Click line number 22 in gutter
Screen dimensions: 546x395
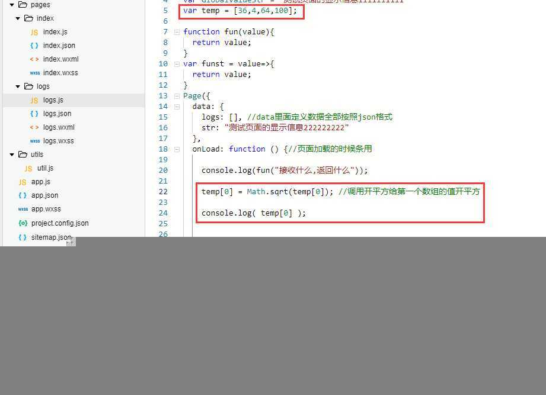click(163, 192)
